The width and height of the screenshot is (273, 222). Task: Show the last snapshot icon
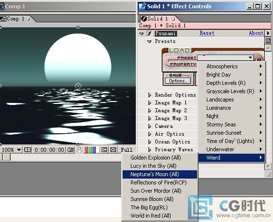pyautogui.click(x=79, y=150)
